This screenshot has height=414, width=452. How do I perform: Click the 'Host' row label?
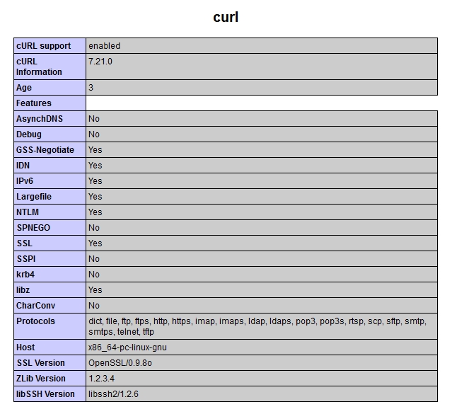coord(50,347)
